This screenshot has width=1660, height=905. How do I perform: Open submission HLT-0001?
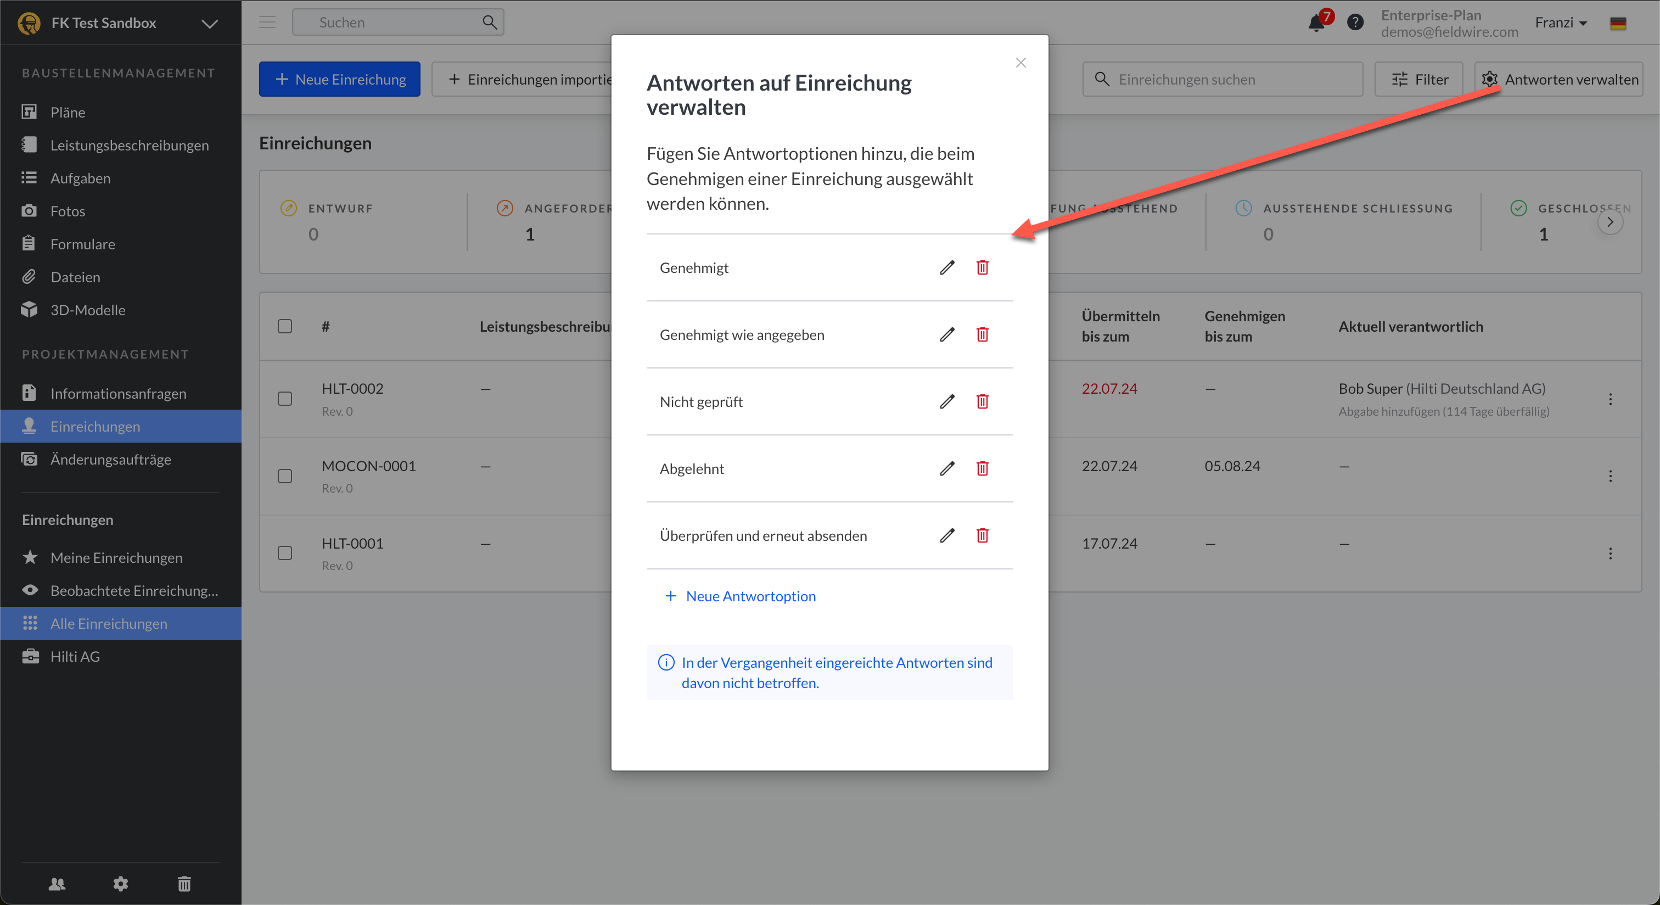[352, 544]
